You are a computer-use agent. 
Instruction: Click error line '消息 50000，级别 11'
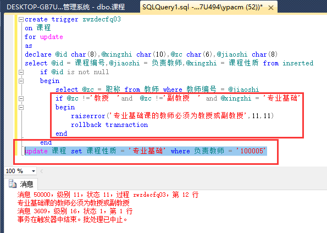click(x=108, y=195)
